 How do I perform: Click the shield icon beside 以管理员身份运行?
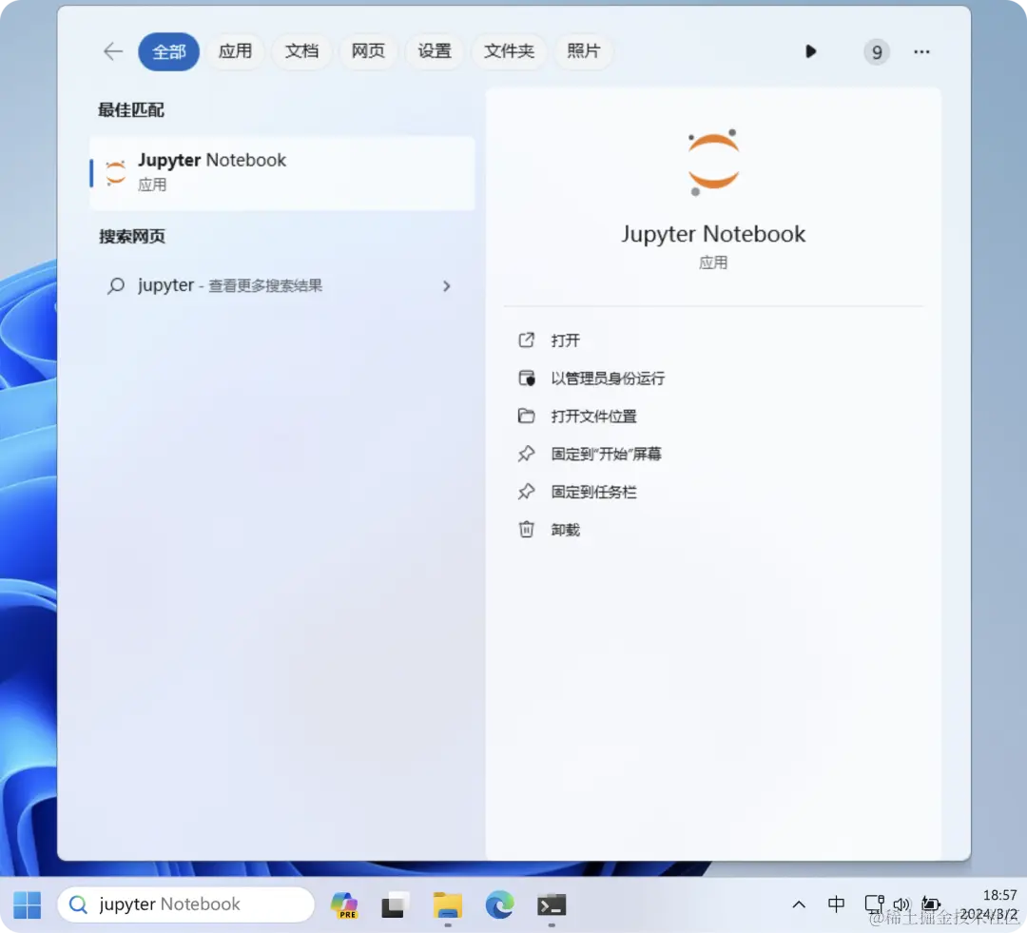coord(527,378)
